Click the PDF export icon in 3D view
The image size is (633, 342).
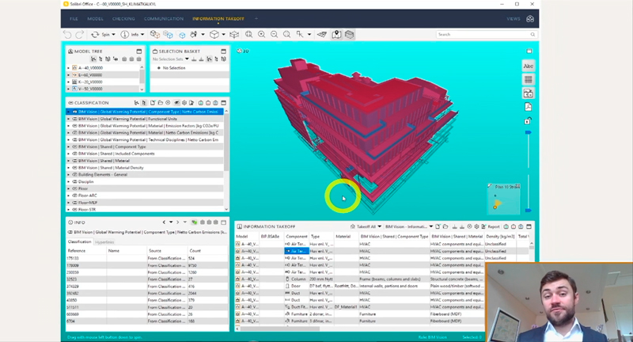pyautogui.click(x=528, y=107)
